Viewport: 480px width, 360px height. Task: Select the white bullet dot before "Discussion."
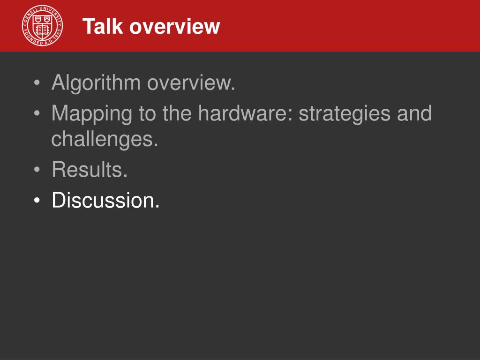tap(37, 200)
